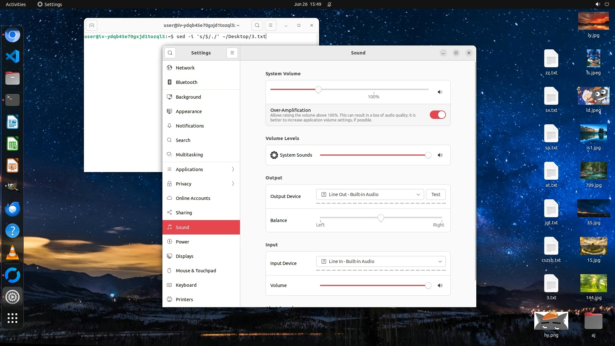Click system tray volume indicator
This screenshot has width=615, height=346.
click(x=597, y=4)
